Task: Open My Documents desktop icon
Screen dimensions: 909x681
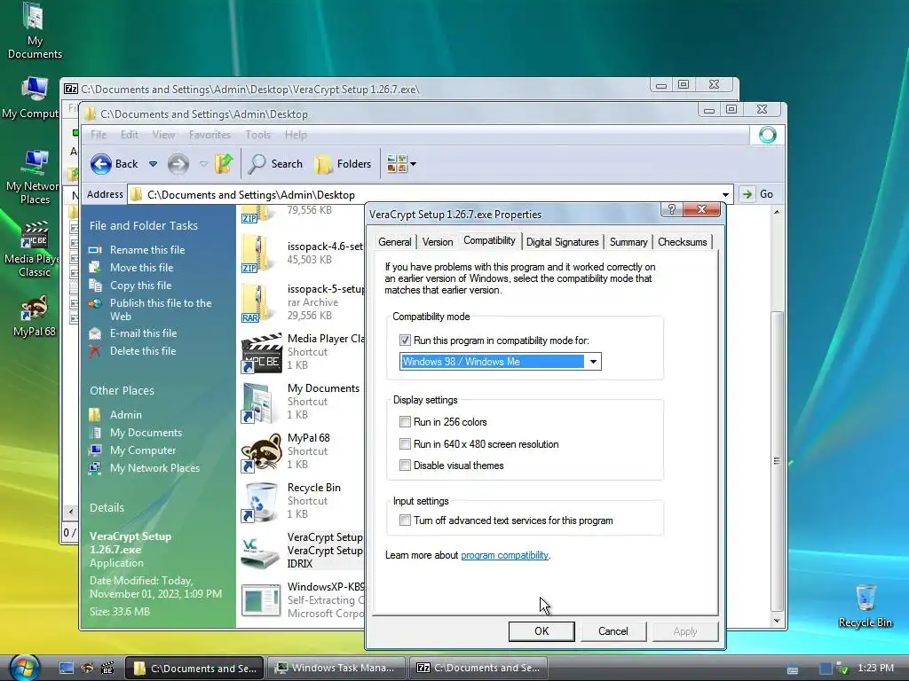Action: (x=34, y=31)
